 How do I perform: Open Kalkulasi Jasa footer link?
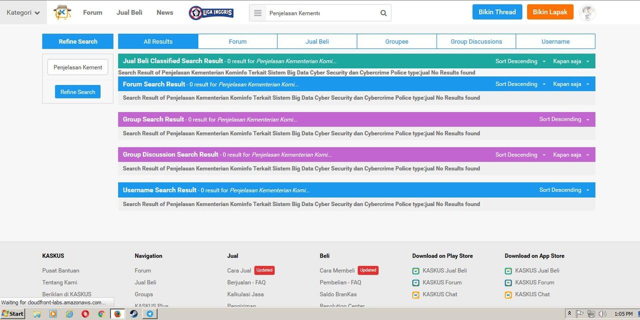(x=245, y=294)
